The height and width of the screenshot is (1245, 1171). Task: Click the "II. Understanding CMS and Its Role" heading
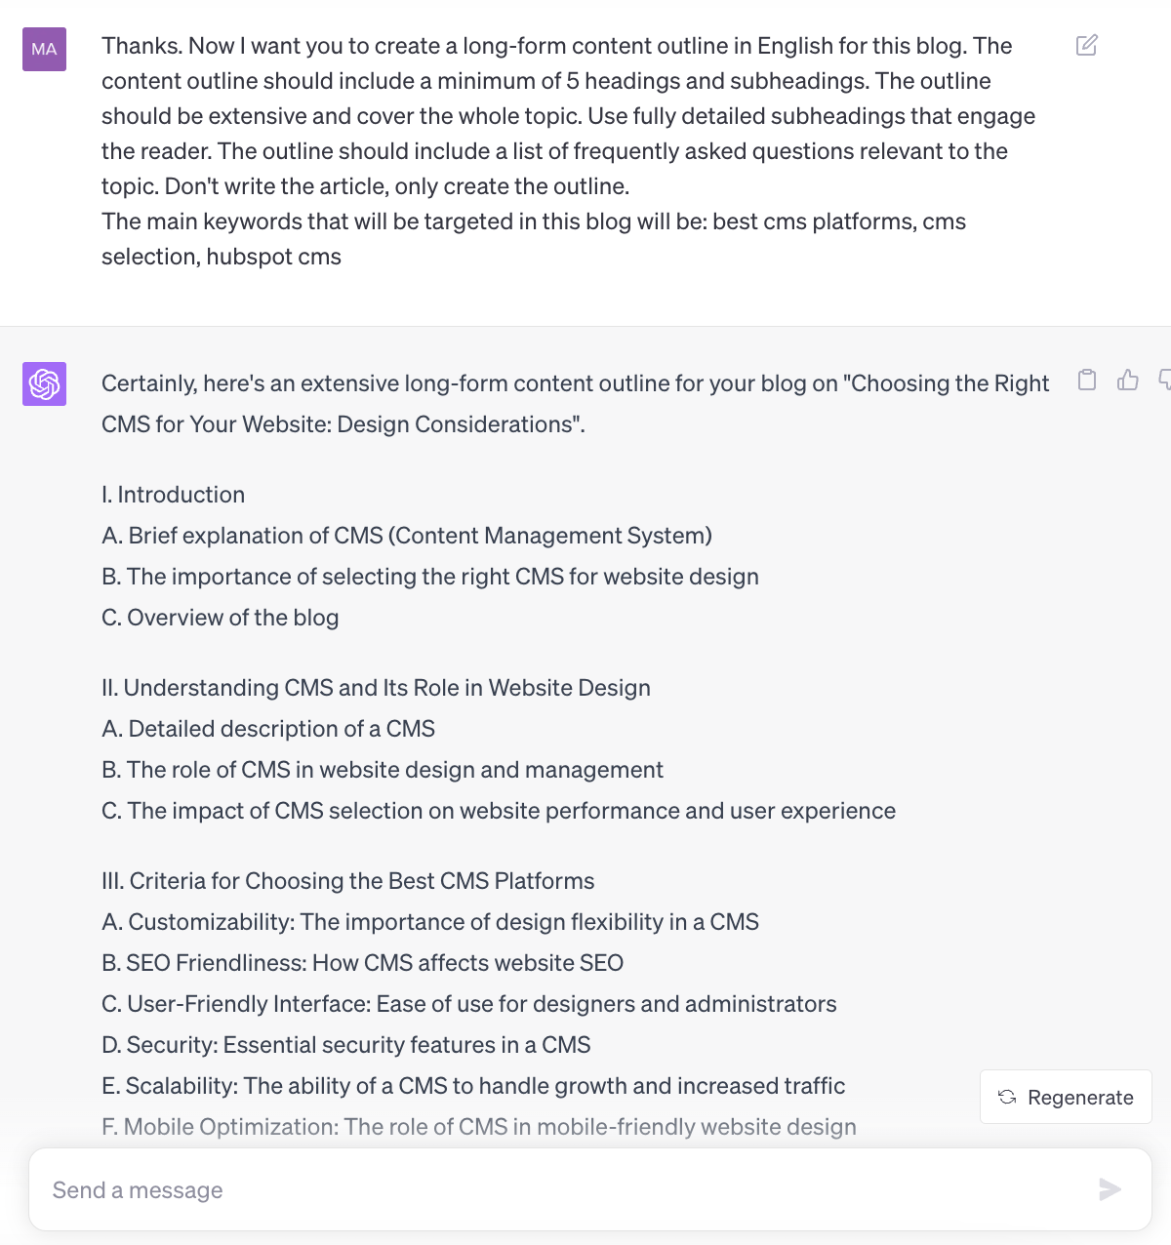tap(376, 688)
